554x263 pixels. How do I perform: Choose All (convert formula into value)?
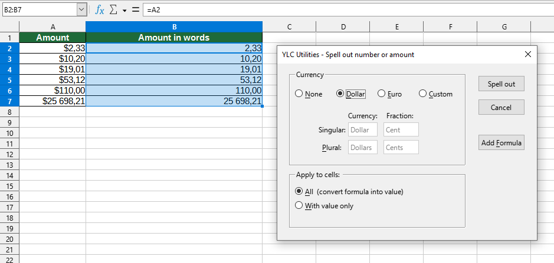coord(349,191)
